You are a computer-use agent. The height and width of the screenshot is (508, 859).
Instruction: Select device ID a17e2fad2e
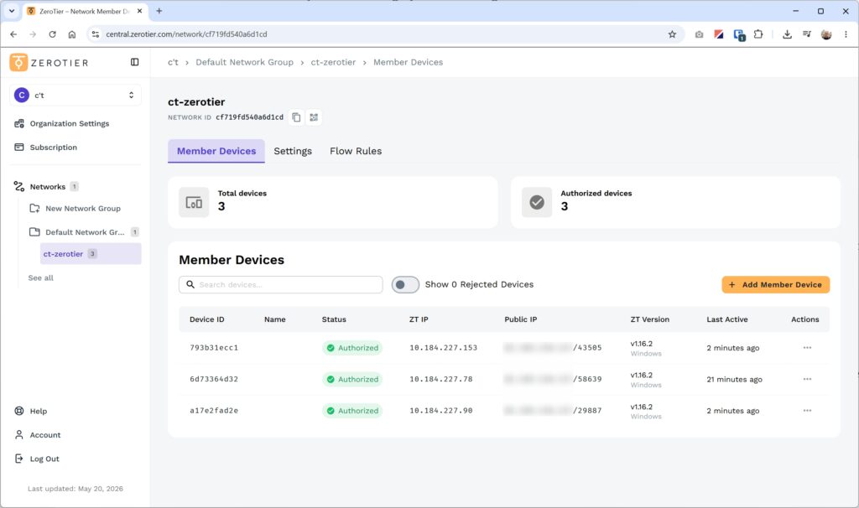coord(214,411)
